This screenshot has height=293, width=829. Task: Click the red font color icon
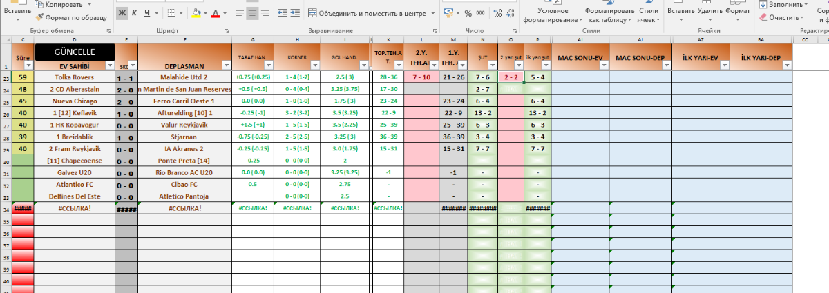(216, 13)
